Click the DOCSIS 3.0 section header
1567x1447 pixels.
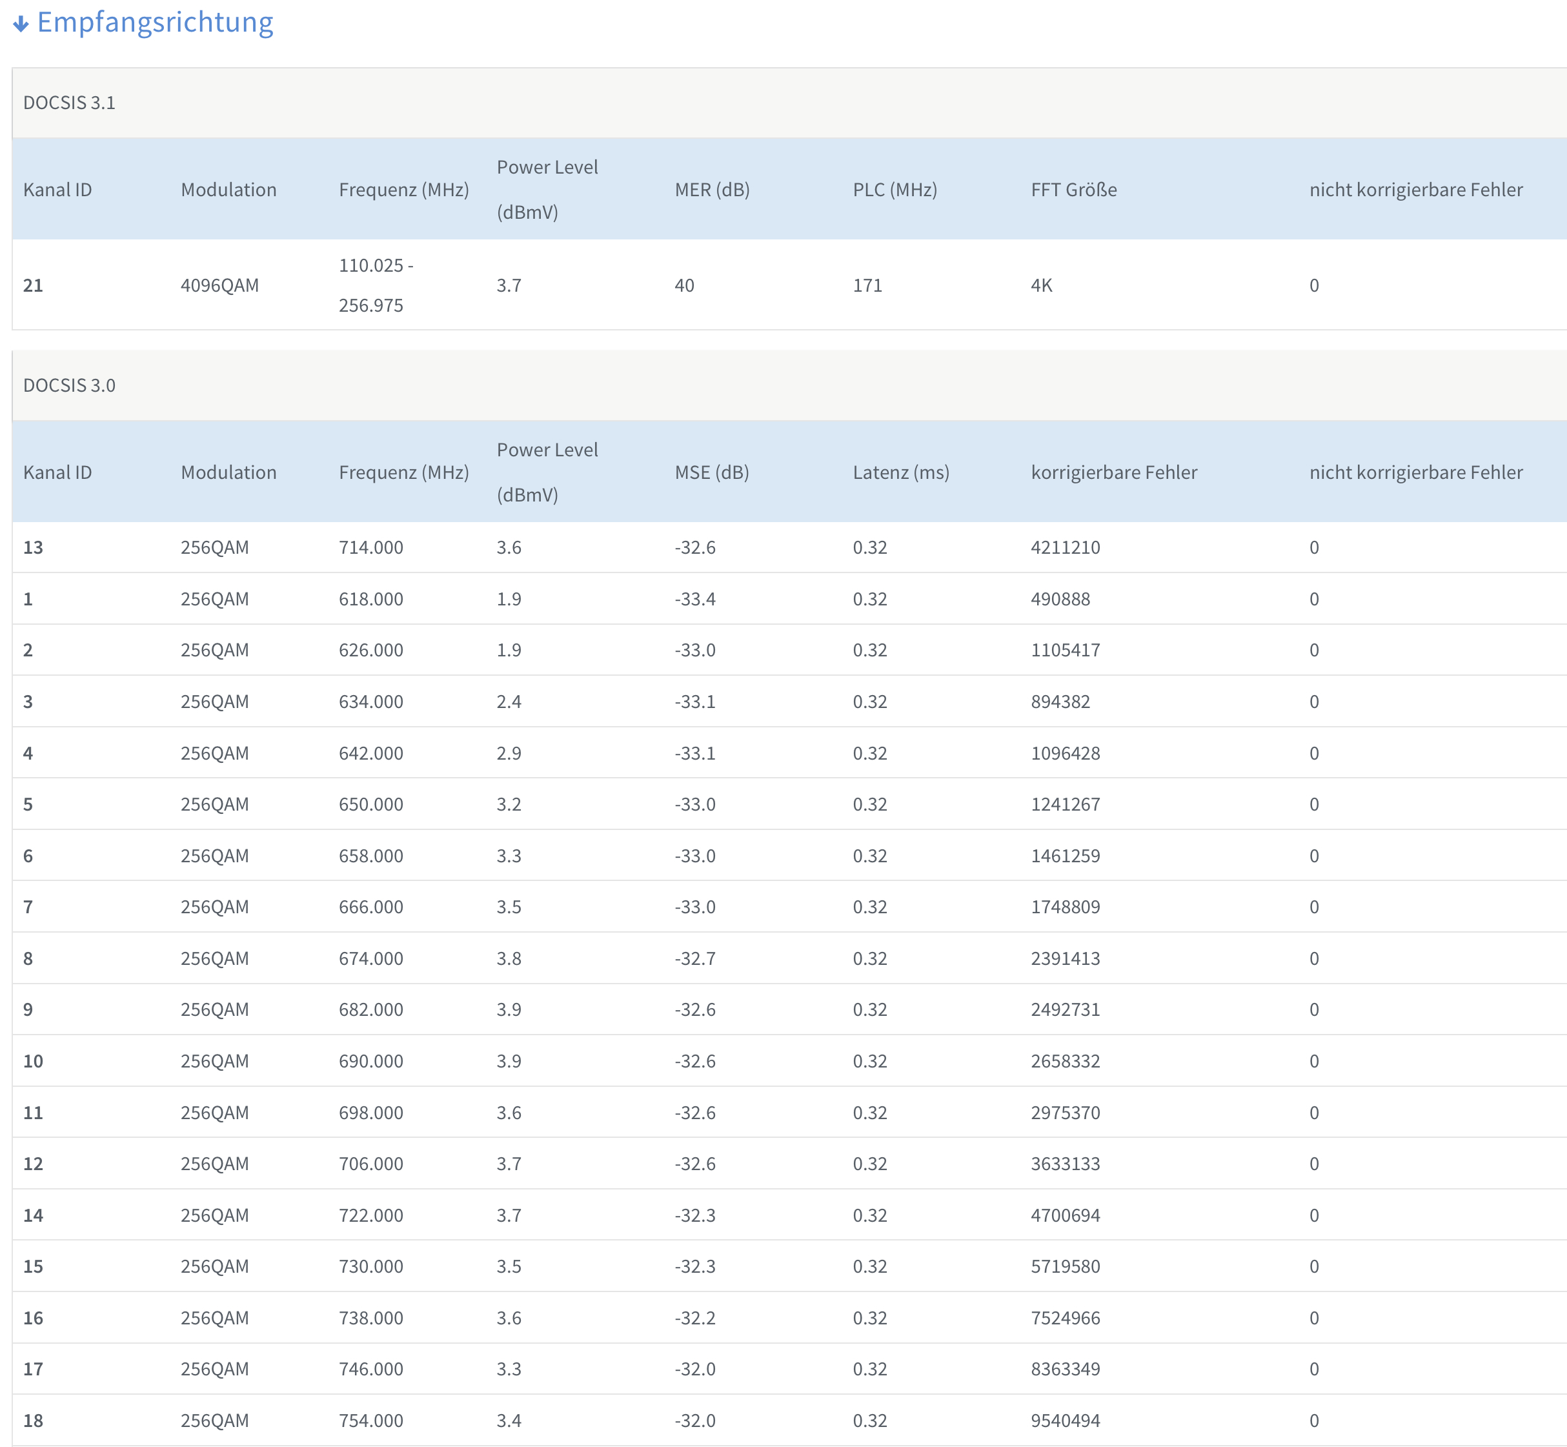coord(69,385)
